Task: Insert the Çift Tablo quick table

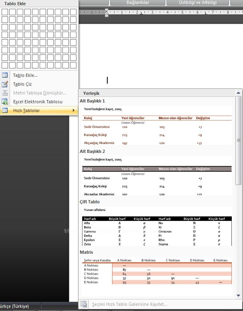Action: click(x=157, y=227)
